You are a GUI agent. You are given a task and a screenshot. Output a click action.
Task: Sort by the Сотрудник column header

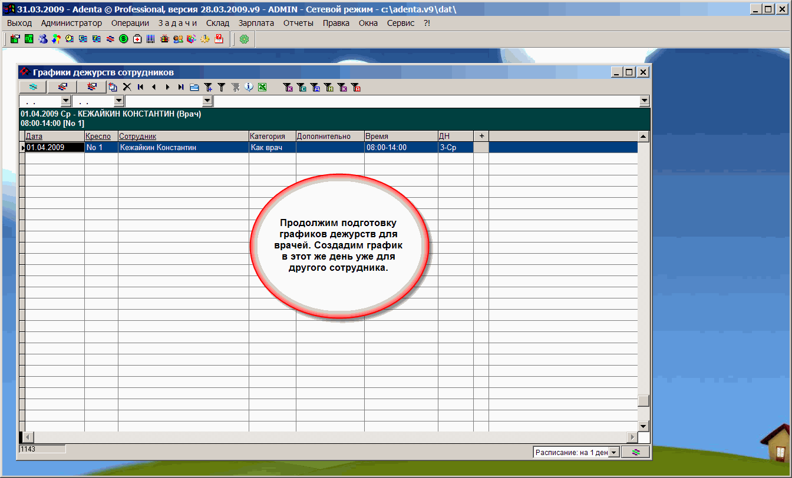coord(138,136)
